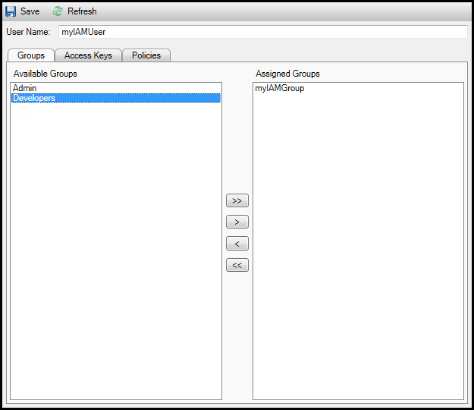Assign all groups with >> button
Screen dimensions: 474x410
(x=237, y=201)
